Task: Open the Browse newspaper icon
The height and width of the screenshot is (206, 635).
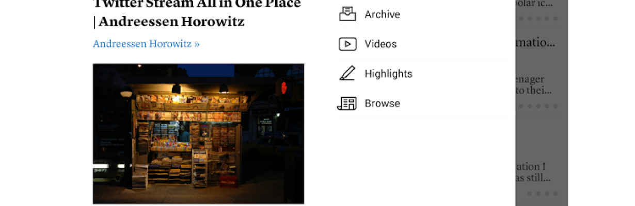Action: [x=347, y=104]
